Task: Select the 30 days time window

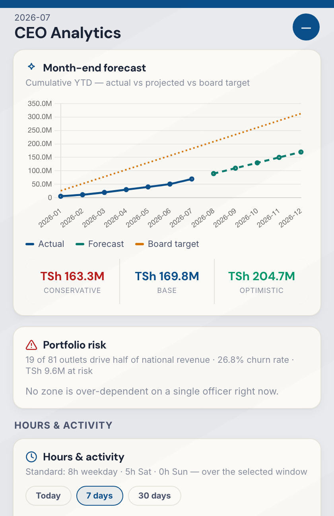Action: pos(155,496)
